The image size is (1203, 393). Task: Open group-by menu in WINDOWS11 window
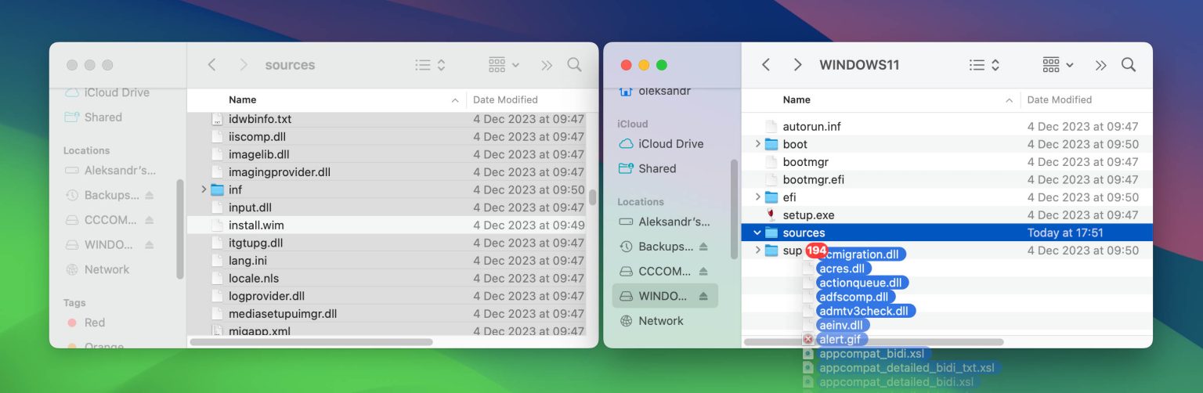[x=1058, y=65]
